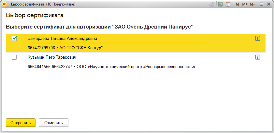This screenshot has width=274, height=133.
Task: Select the name Кузьмин Петр Тарасович
Action: point(52,57)
